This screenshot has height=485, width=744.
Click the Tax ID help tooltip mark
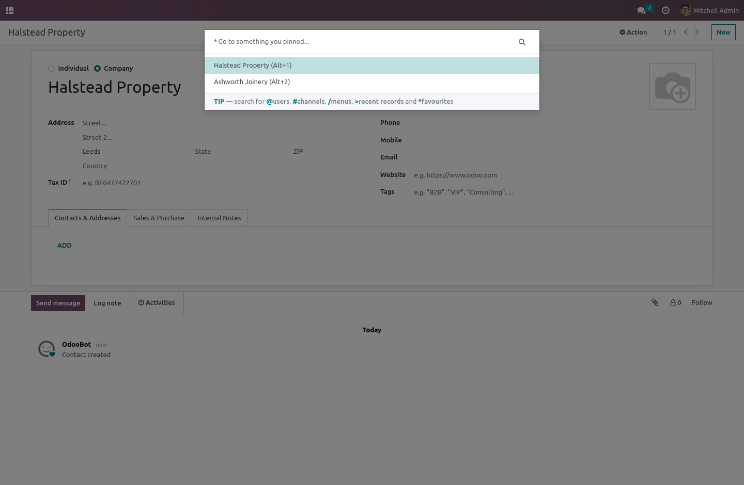(x=70, y=181)
